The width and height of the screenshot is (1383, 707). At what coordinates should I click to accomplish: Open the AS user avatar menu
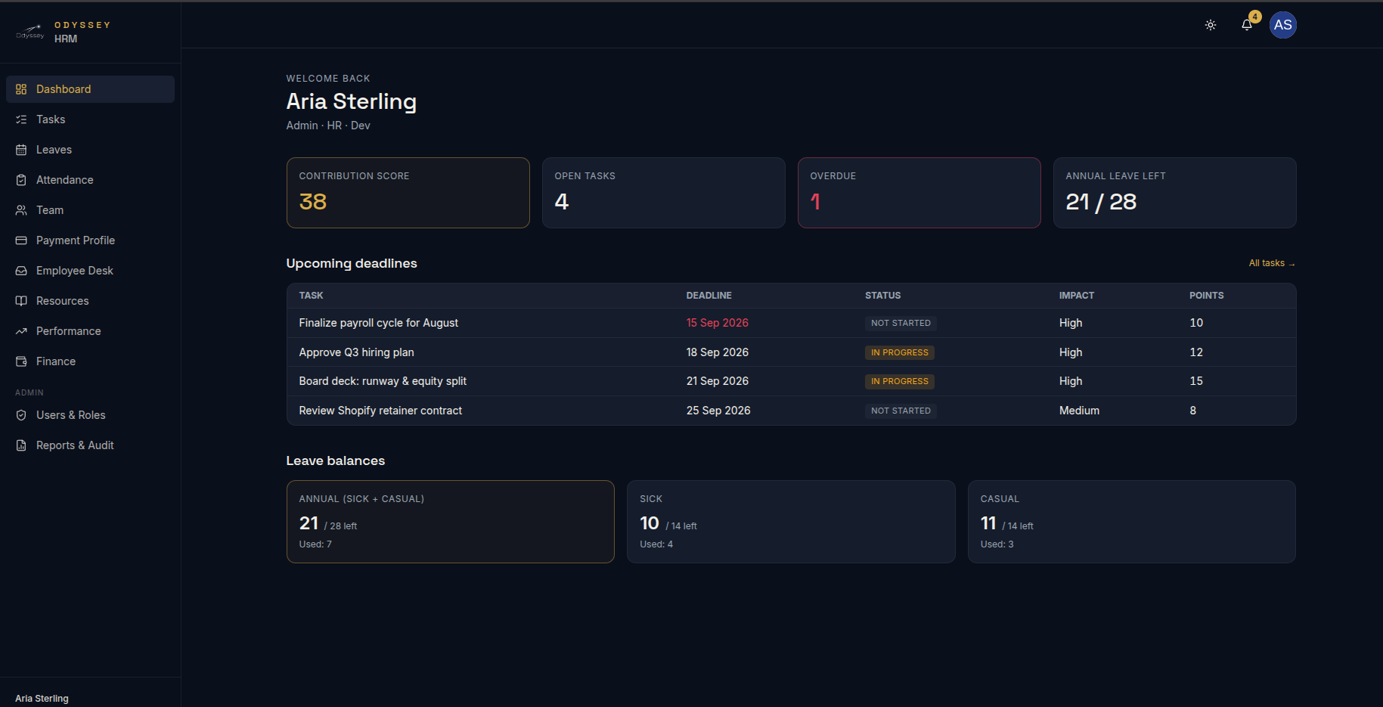point(1283,25)
